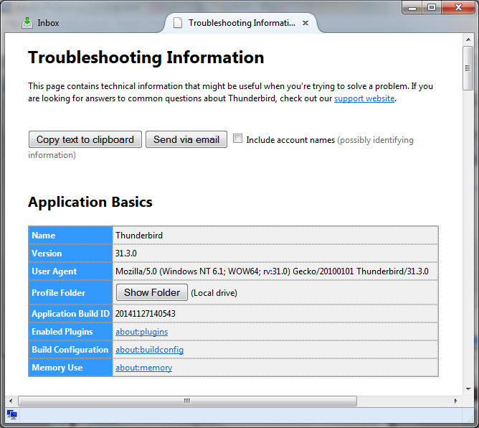Click the Memory Use row header
This screenshot has height=428, width=479.
[70, 368]
